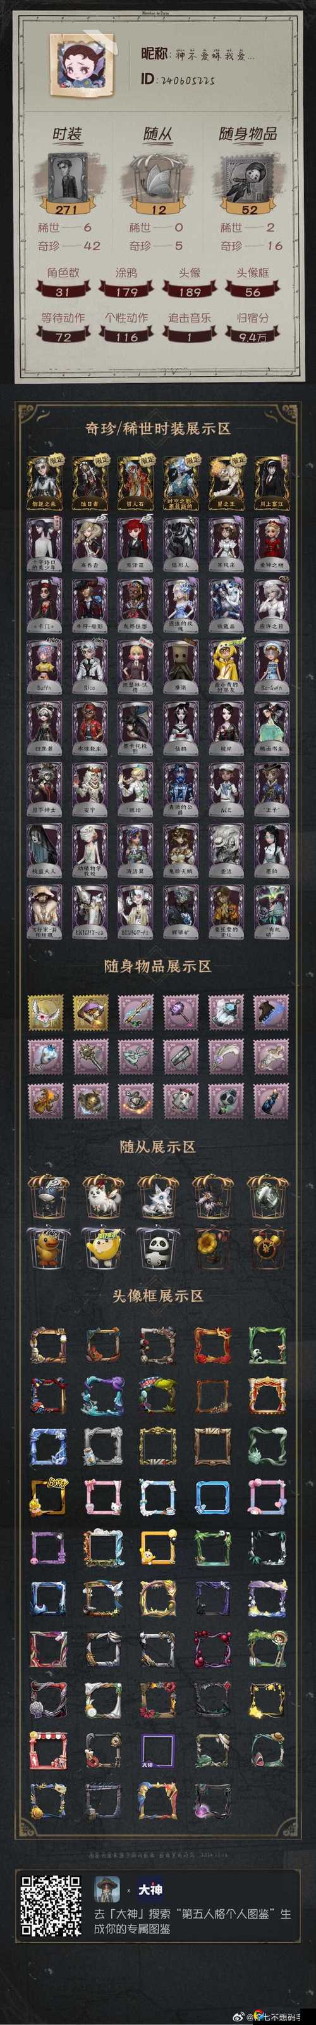
Task: Open the 随从 pet count icon
Action: (159, 177)
